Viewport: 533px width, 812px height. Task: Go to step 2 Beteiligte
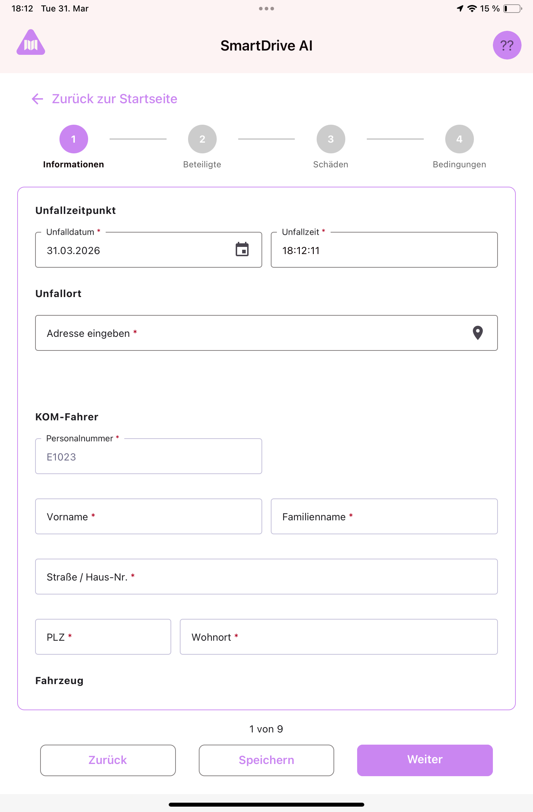pos(202,139)
